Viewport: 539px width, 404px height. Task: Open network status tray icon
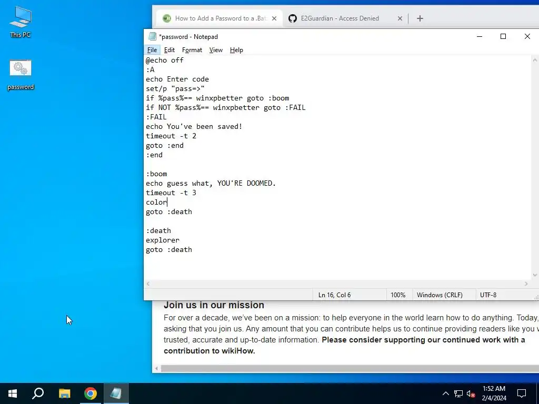pos(458,393)
